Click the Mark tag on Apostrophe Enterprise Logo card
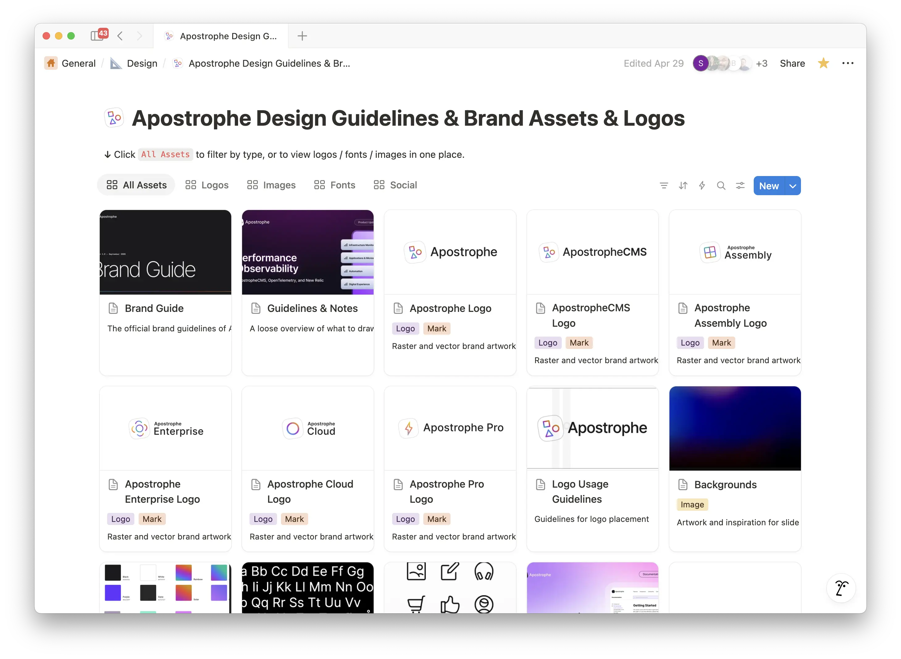901x659 pixels. (152, 519)
